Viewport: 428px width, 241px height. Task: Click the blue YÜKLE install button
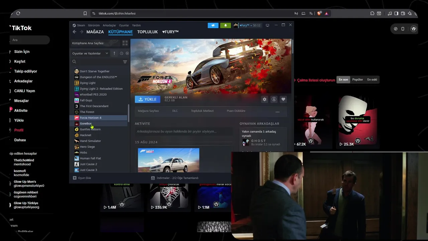147,99
